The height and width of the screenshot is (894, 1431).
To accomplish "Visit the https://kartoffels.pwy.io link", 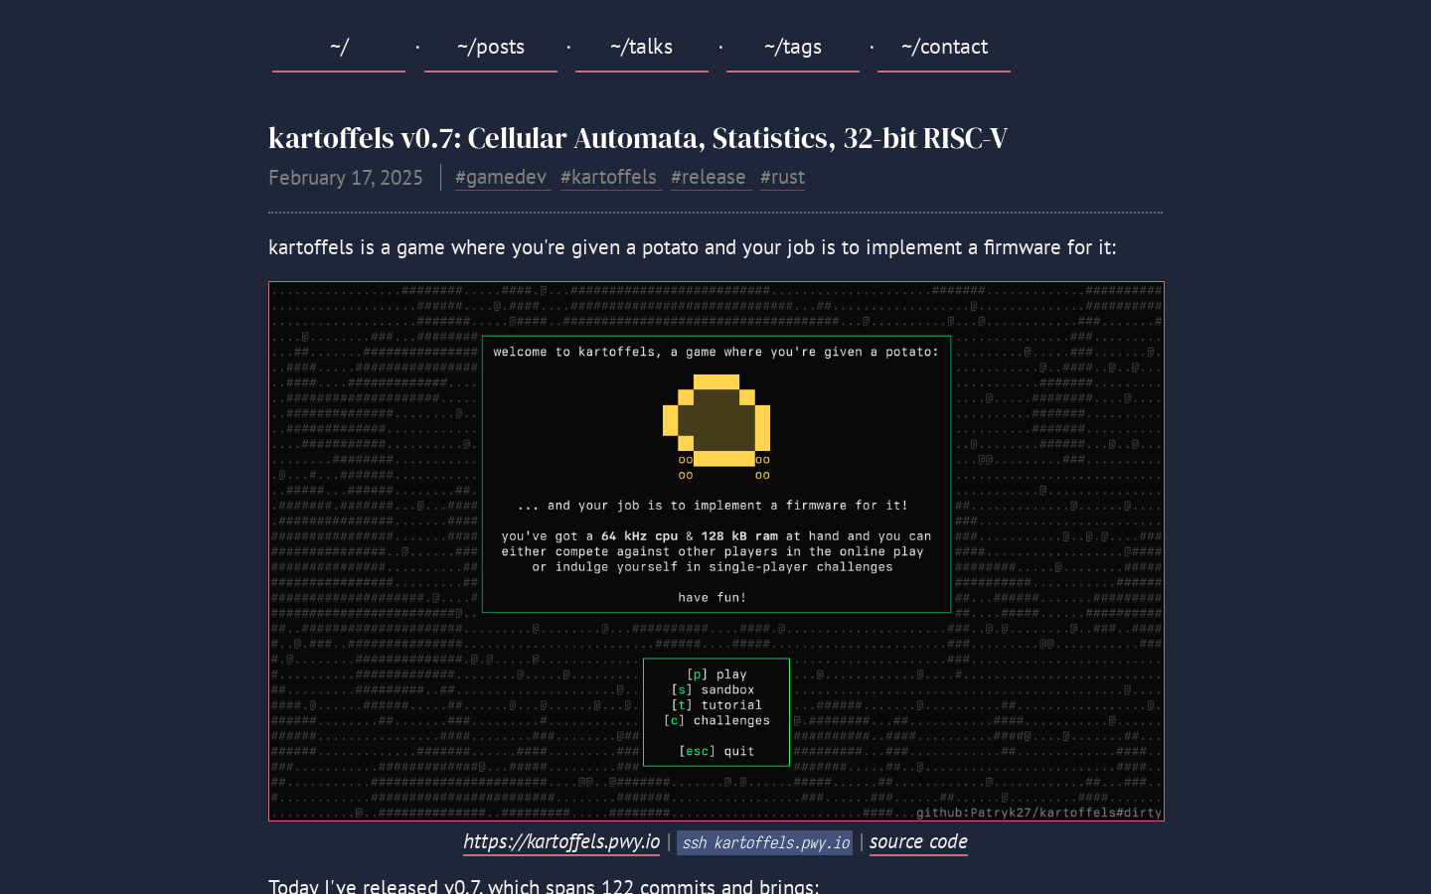I will point(561,841).
